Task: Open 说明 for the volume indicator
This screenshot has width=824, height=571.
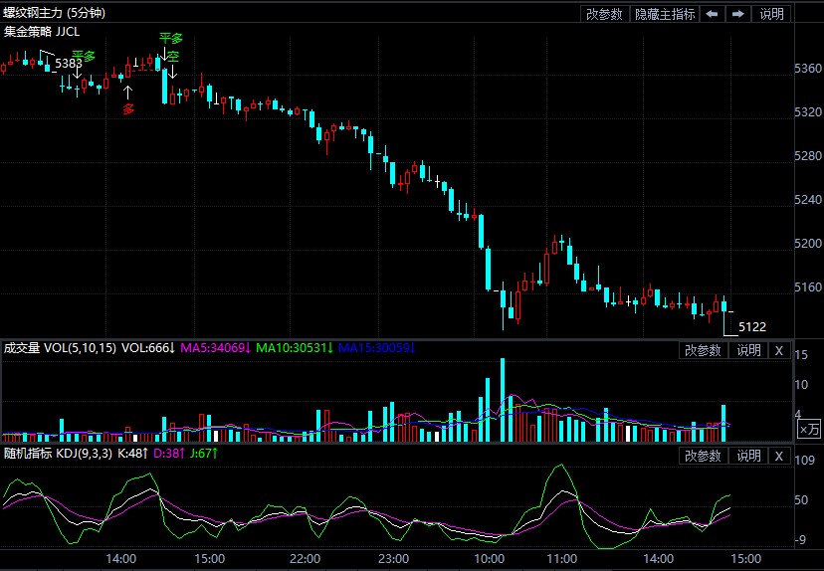Action: click(748, 349)
